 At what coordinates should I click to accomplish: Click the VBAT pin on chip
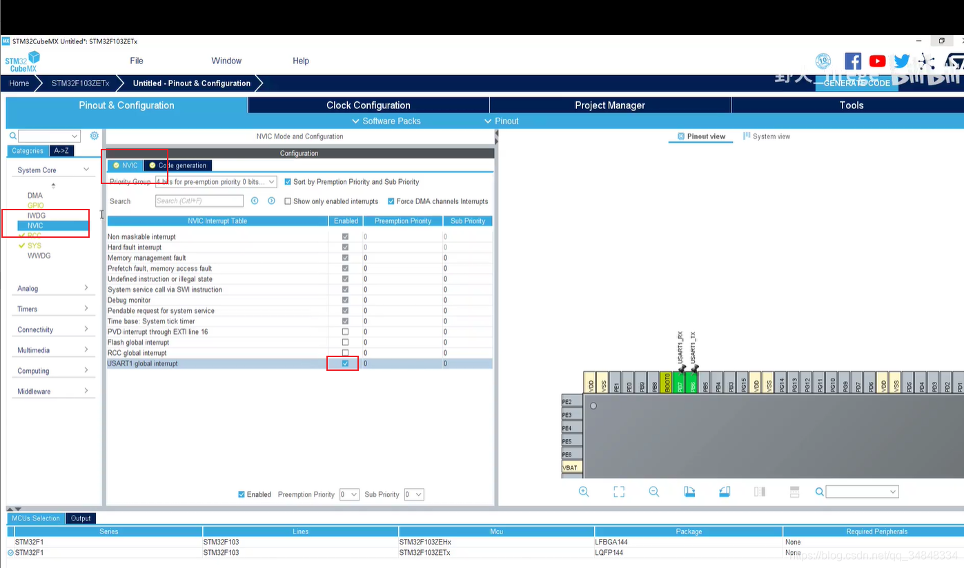pyautogui.click(x=571, y=467)
